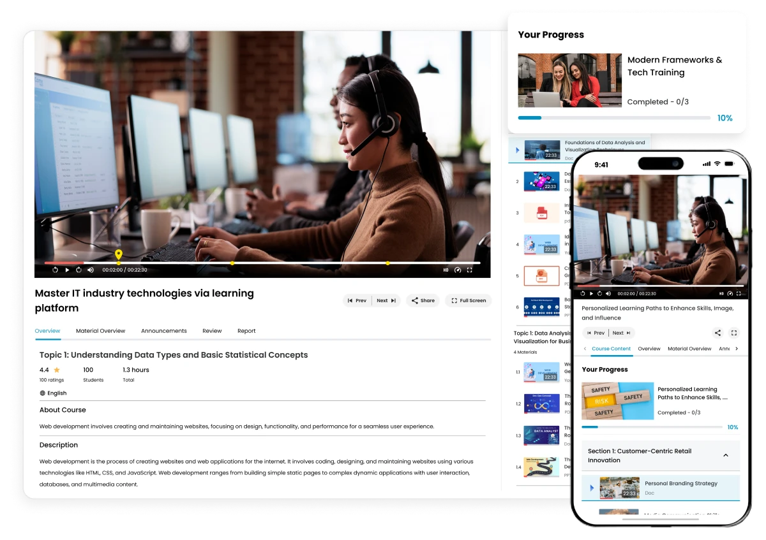Toggle mute on the phone video player

pyautogui.click(x=608, y=293)
